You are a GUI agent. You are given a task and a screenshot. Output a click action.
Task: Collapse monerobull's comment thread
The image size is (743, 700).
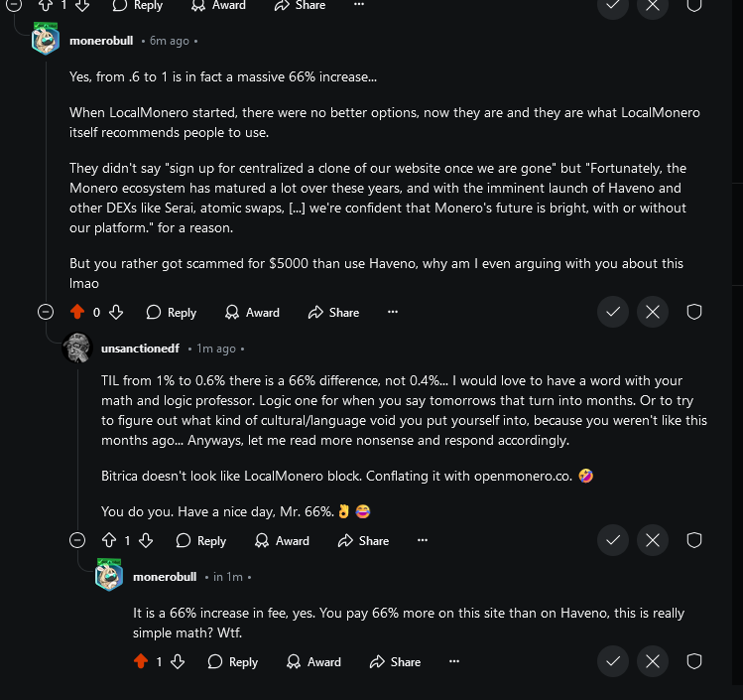[x=45, y=312]
